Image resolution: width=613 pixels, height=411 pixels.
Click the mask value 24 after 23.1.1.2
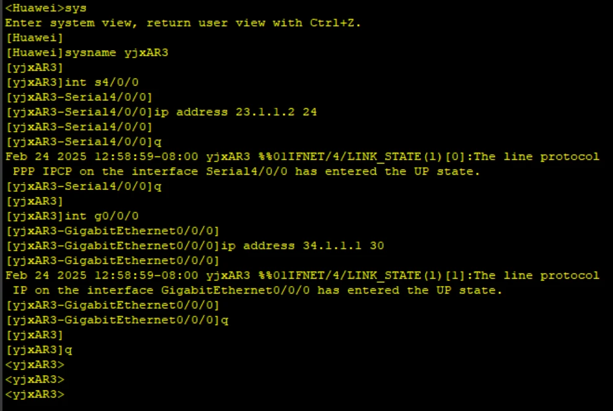tap(310, 112)
